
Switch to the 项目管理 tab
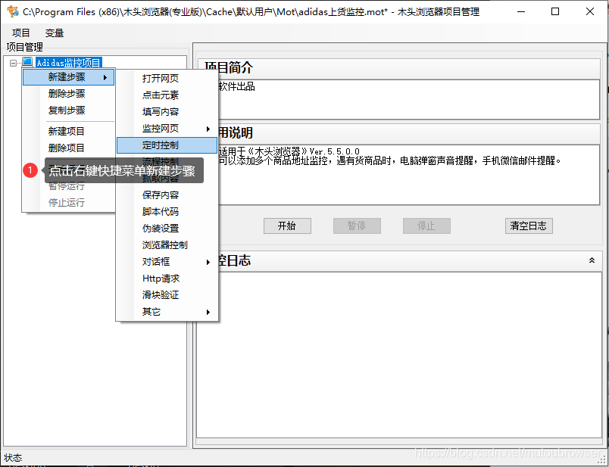[24, 46]
